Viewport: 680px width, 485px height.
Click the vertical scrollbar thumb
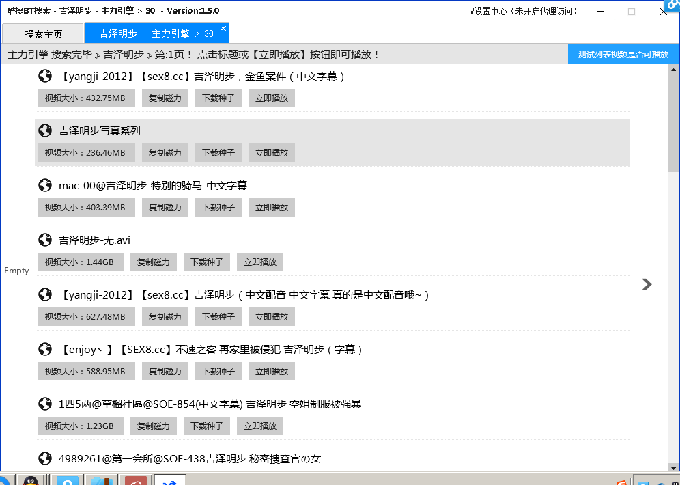[x=674, y=123]
